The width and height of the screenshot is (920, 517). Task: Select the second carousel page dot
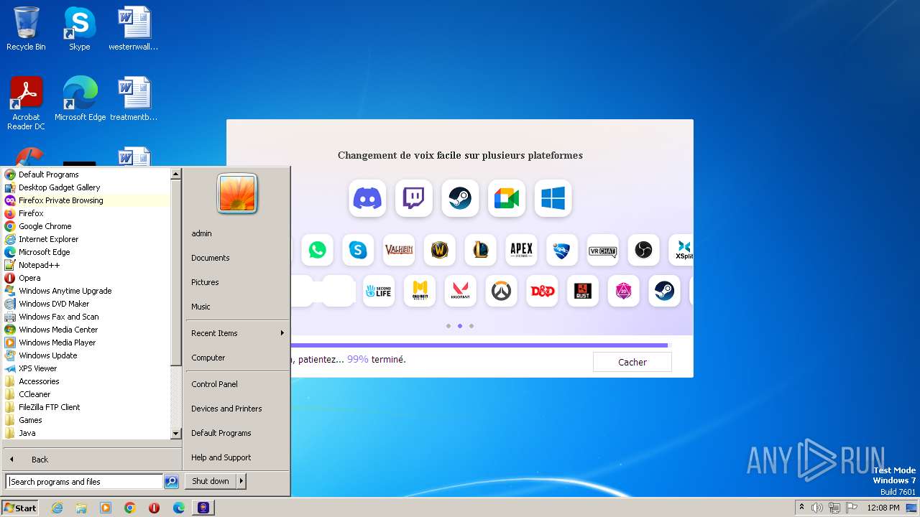click(x=460, y=326)
